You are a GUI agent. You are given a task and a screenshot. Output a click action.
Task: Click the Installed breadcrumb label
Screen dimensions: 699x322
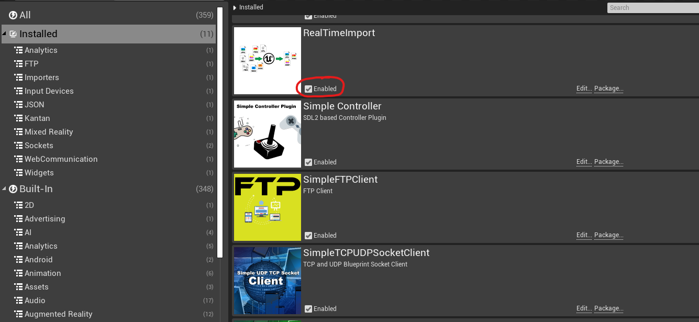tap(251, 8)
